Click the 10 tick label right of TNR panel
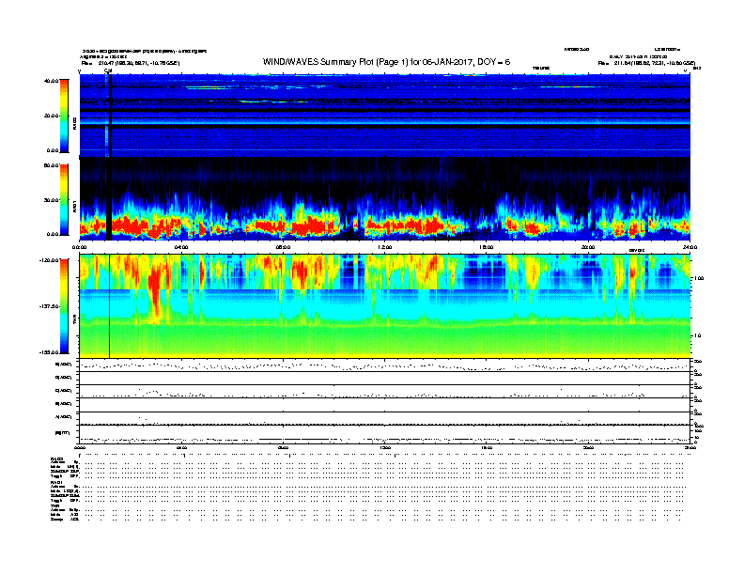The width and height of the screenshot is (744, 575). (698, 335)
